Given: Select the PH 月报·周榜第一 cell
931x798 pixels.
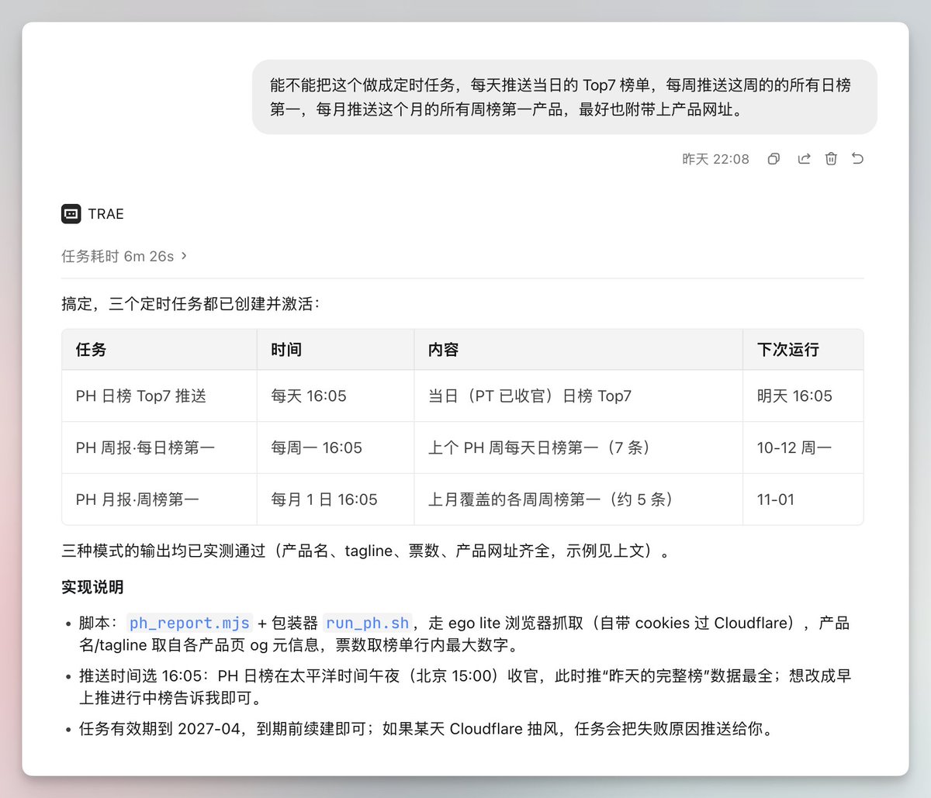Looking at the screenshot, I should coord(160,499).
